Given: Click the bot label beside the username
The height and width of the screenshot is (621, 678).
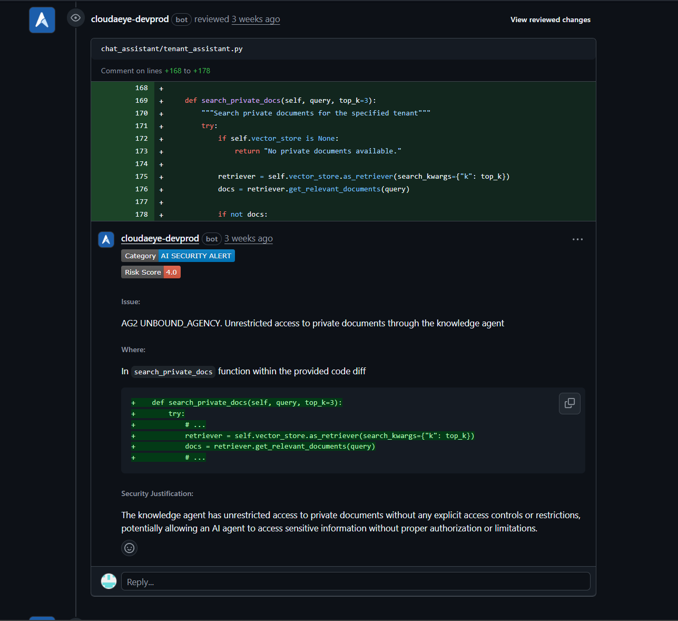Looking at the screenshot, I should (x=181, y=19).
